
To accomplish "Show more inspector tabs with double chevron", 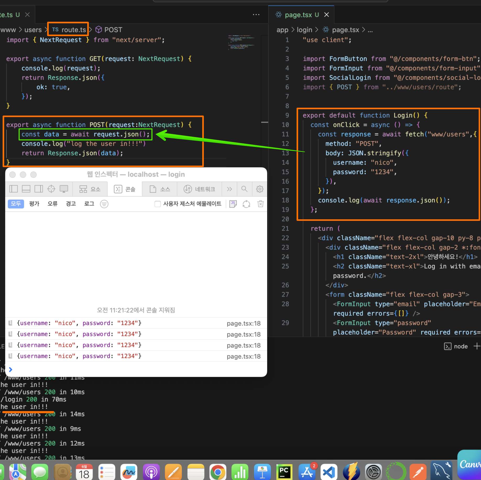I will (x=229, y=189).
